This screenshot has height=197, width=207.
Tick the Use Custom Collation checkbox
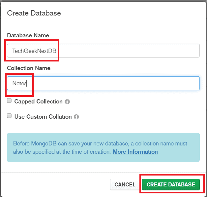9,116
